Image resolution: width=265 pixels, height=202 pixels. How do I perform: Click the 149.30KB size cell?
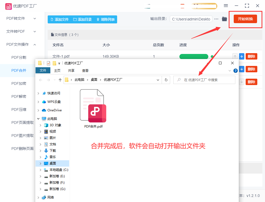(x=111, y=56)
